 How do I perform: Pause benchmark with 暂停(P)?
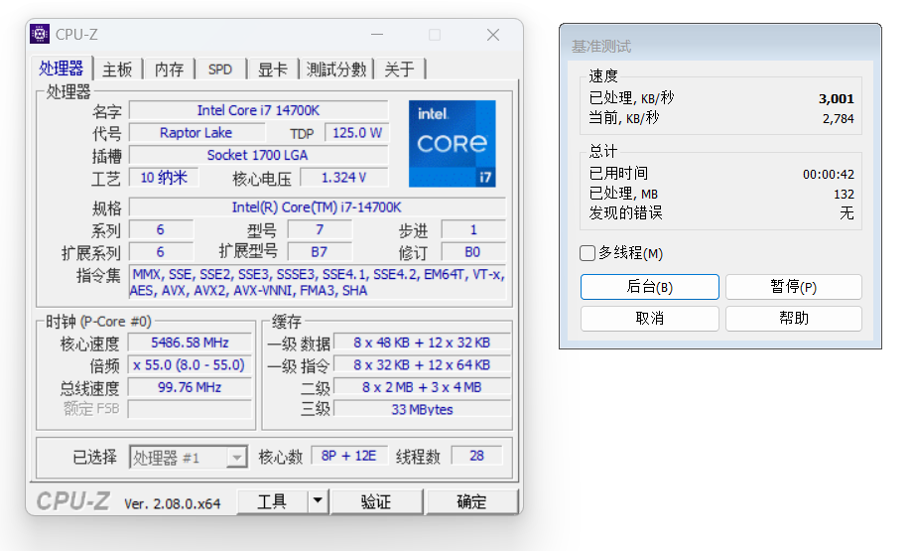794,287
